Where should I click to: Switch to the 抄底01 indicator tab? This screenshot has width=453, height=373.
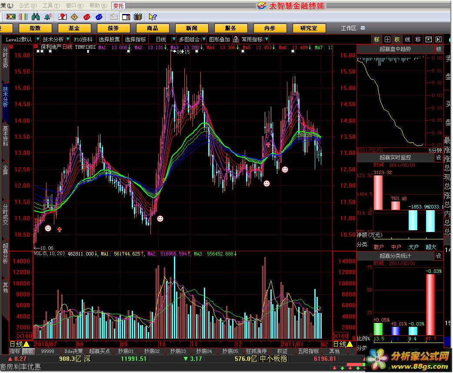coord(126,351)
